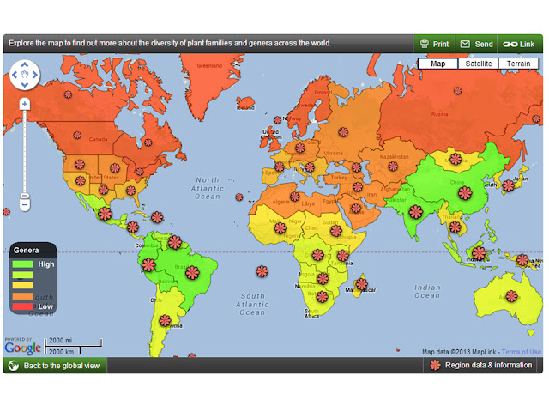This screenshot has width=549, height=412.
Task: Zoom out with the minus button
Action: (x=25, y=204)
